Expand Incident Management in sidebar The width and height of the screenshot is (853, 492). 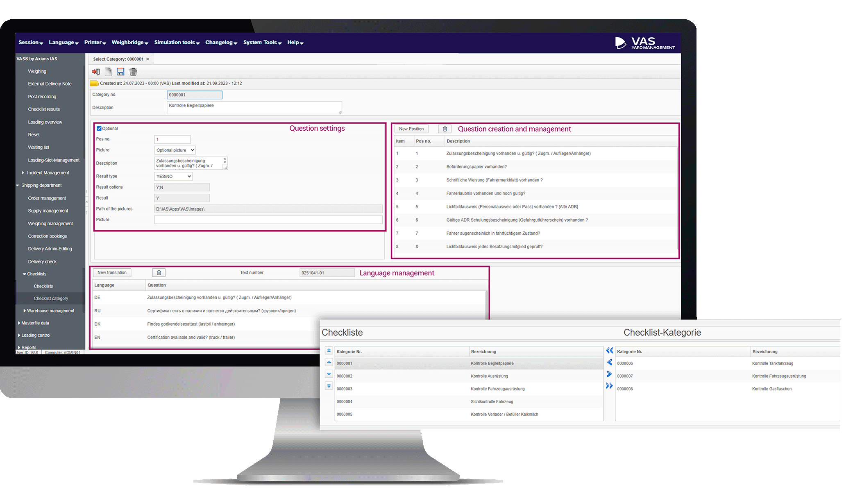click(23, 173)
